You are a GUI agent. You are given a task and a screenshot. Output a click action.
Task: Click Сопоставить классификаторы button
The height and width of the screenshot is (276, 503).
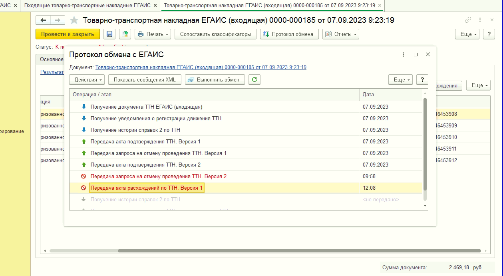215,34
